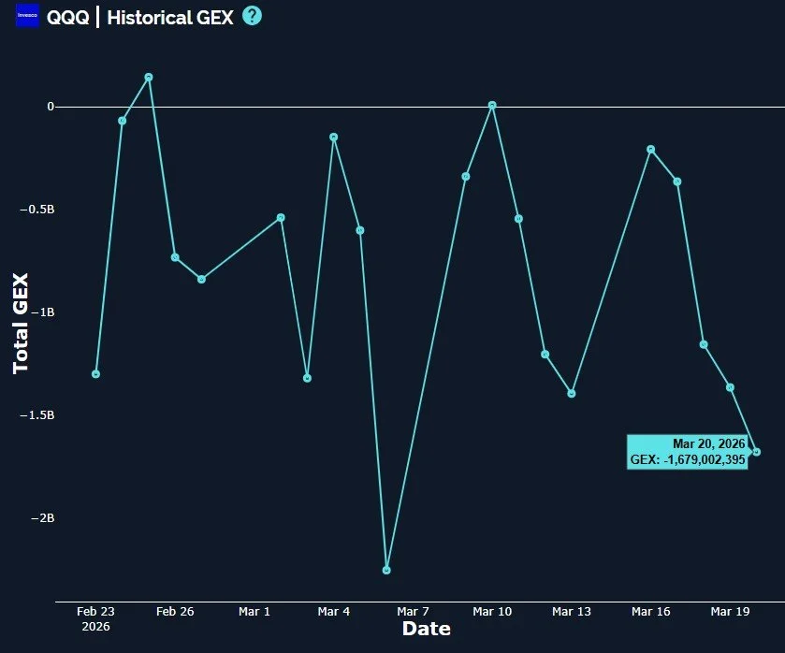Click the GEX: -1,679,002,395 tooltip
Viewport: 785px width, 653px height.
click(x=688, y=452)
